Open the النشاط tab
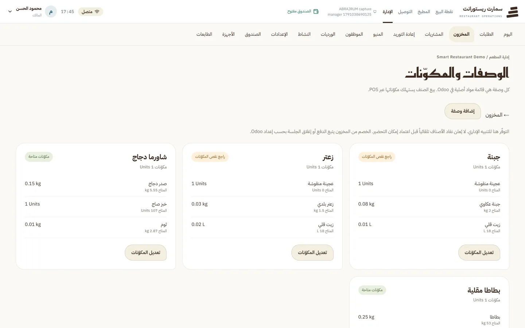 pyautogui.click(x=304, y=34)
